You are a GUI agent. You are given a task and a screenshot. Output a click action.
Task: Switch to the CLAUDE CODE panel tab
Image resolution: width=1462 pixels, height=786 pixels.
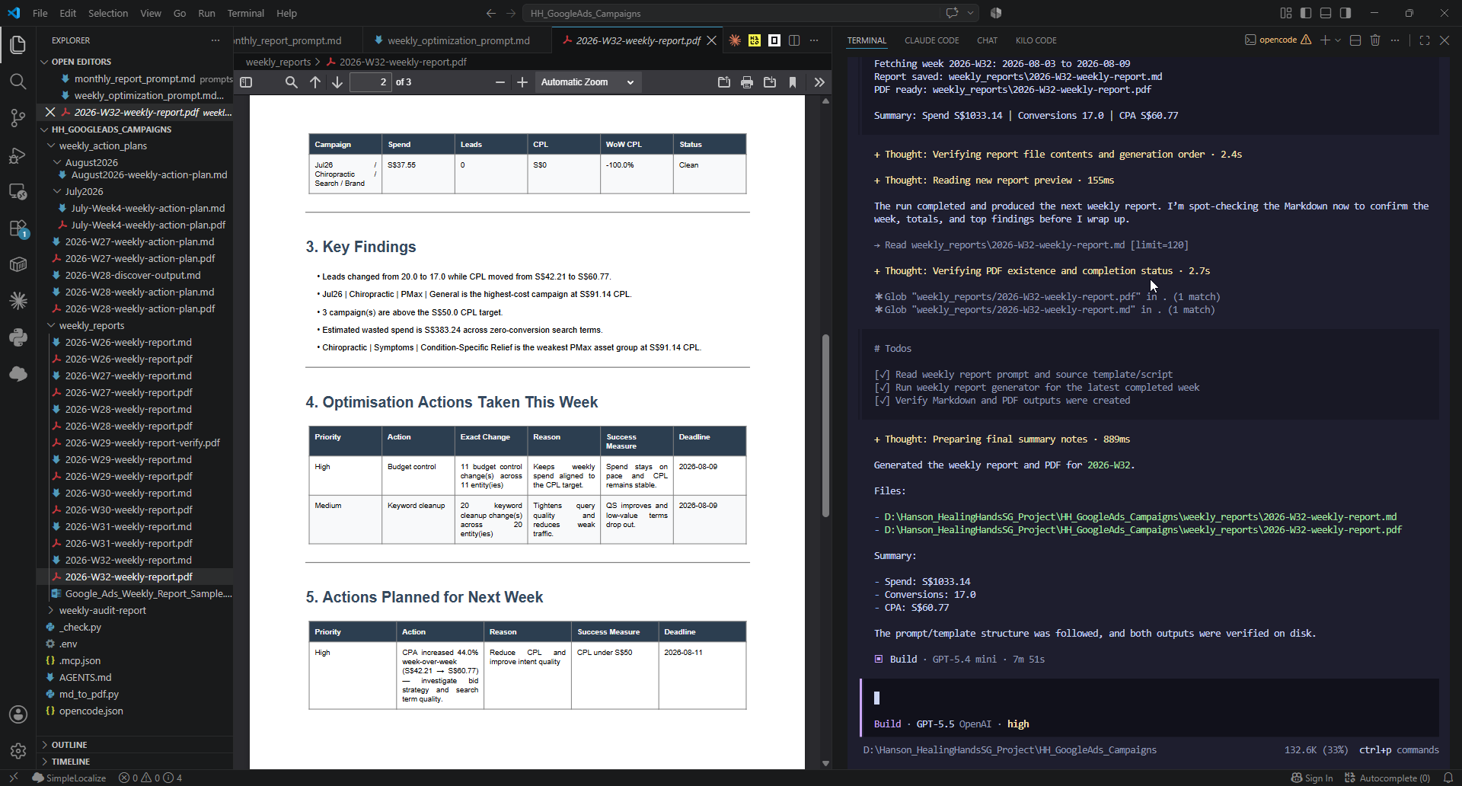[x=931, y=40]
